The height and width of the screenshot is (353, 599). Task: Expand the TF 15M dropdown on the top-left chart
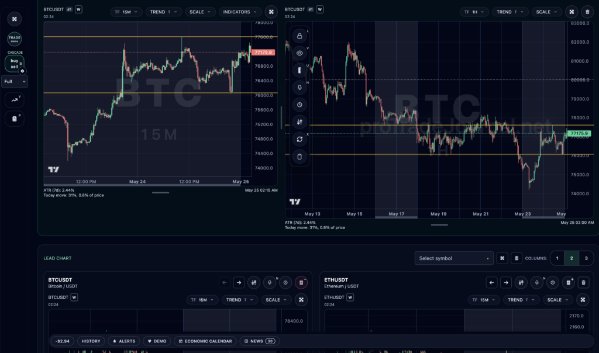pyautogui.click(x=126, y=12)
